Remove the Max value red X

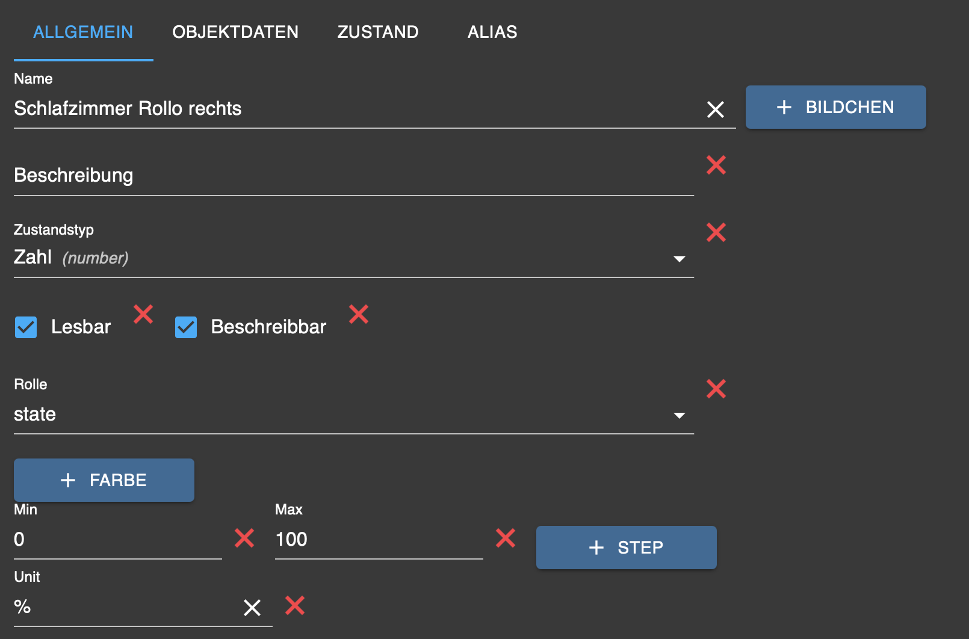click(506, 538)
